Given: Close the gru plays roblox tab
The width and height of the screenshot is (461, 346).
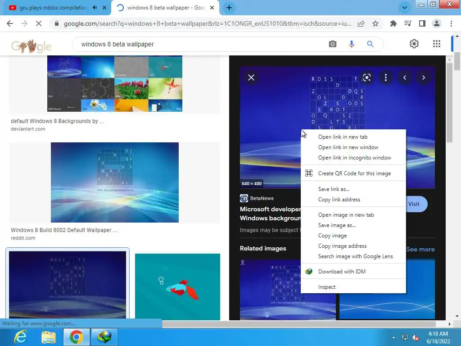Looking at the screenshot, I should [104, 8].
